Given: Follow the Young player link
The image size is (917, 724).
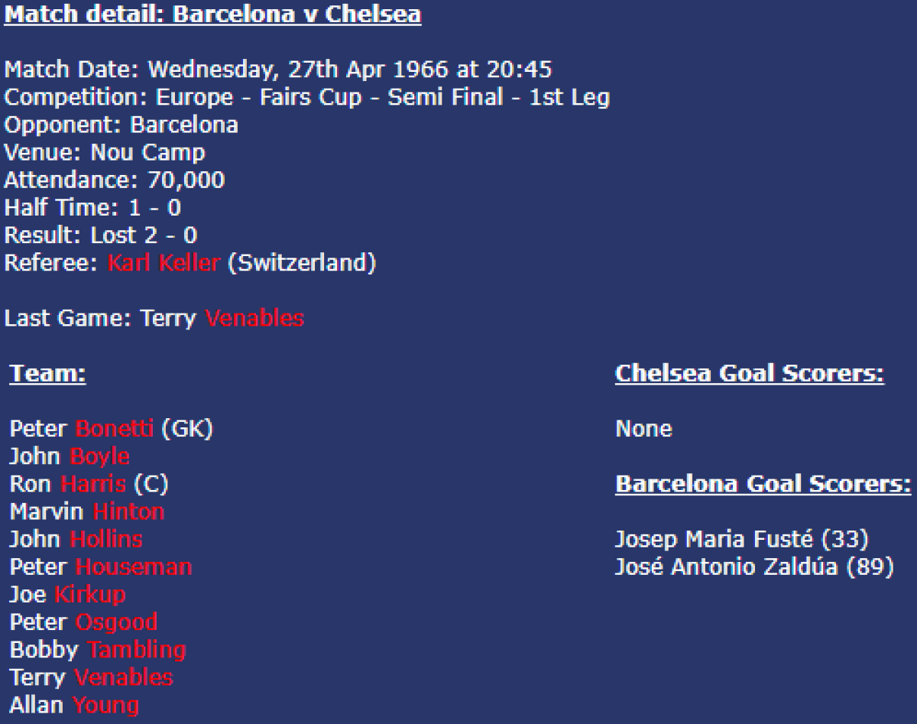Looking at the screenshot, I should point(105,705).
